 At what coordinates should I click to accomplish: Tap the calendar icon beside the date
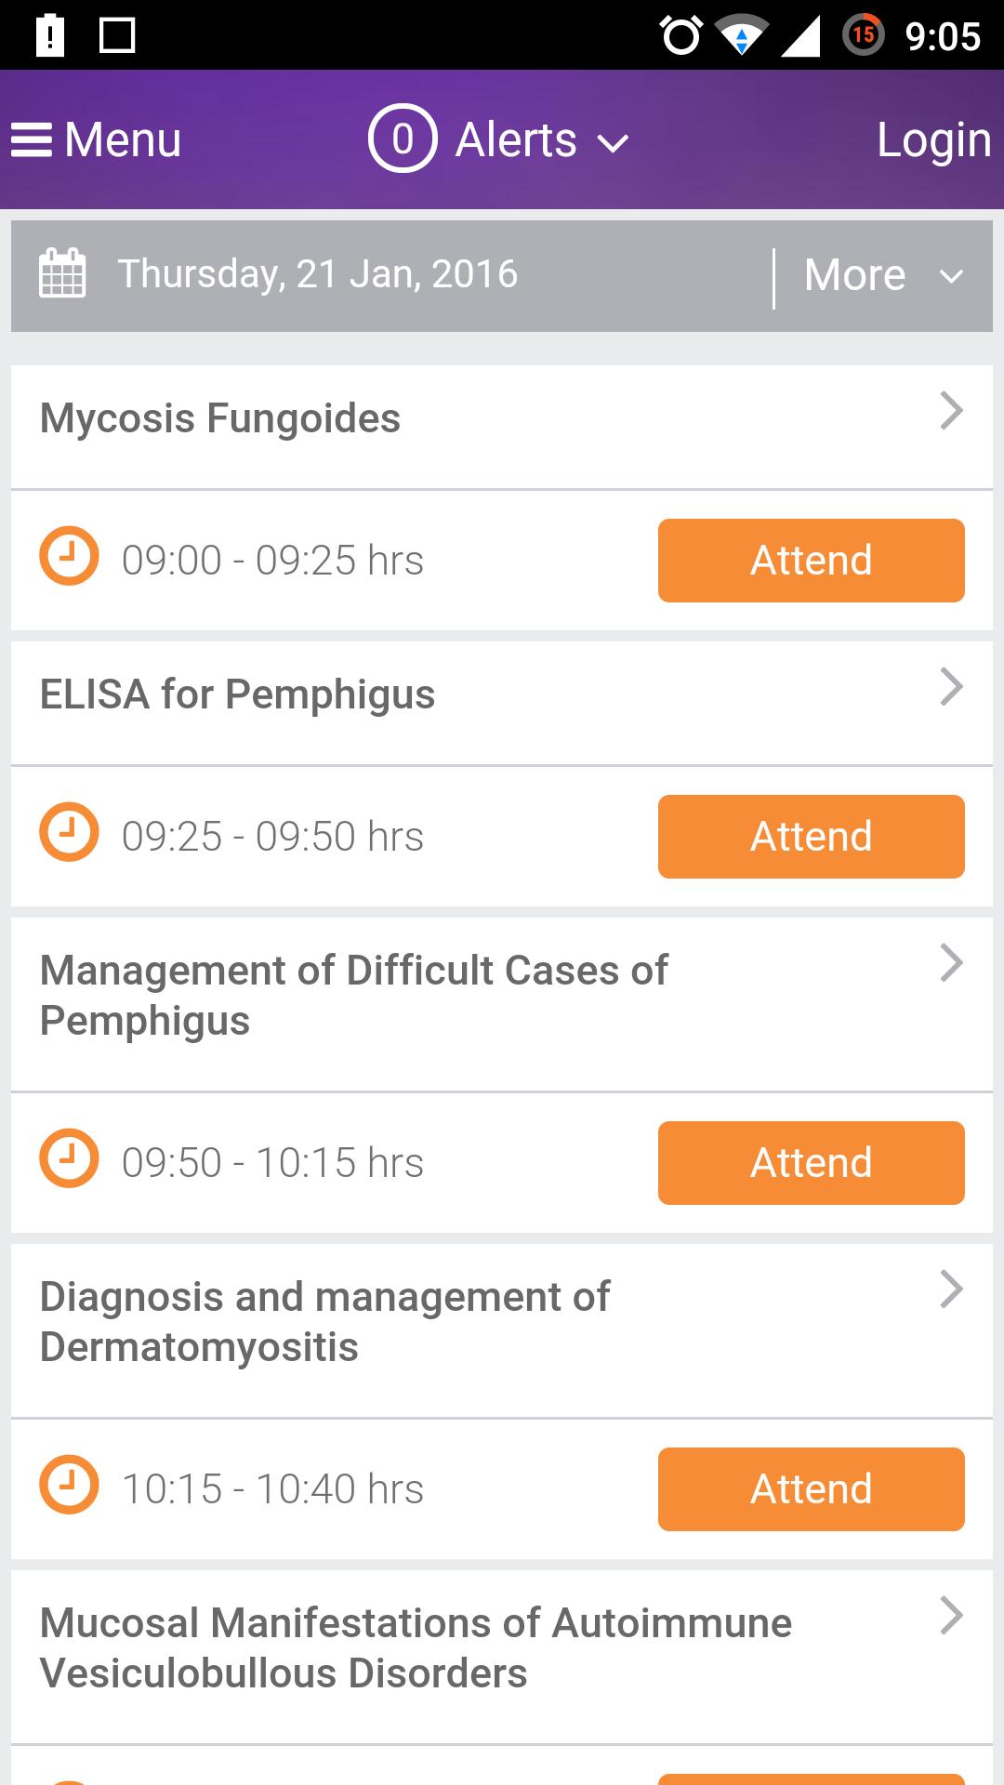pos(62,274)
